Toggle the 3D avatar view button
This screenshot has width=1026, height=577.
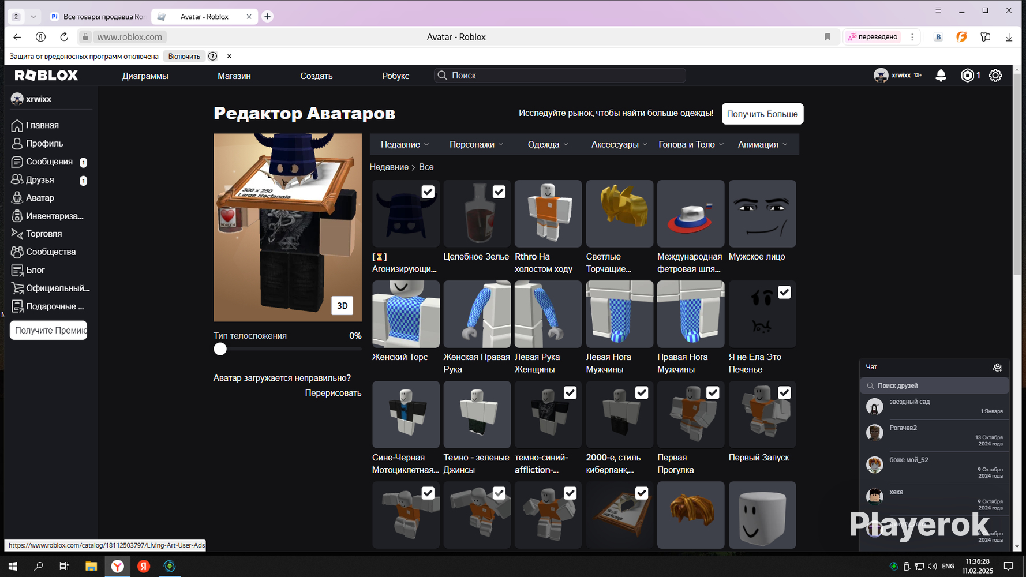[342, 306]
